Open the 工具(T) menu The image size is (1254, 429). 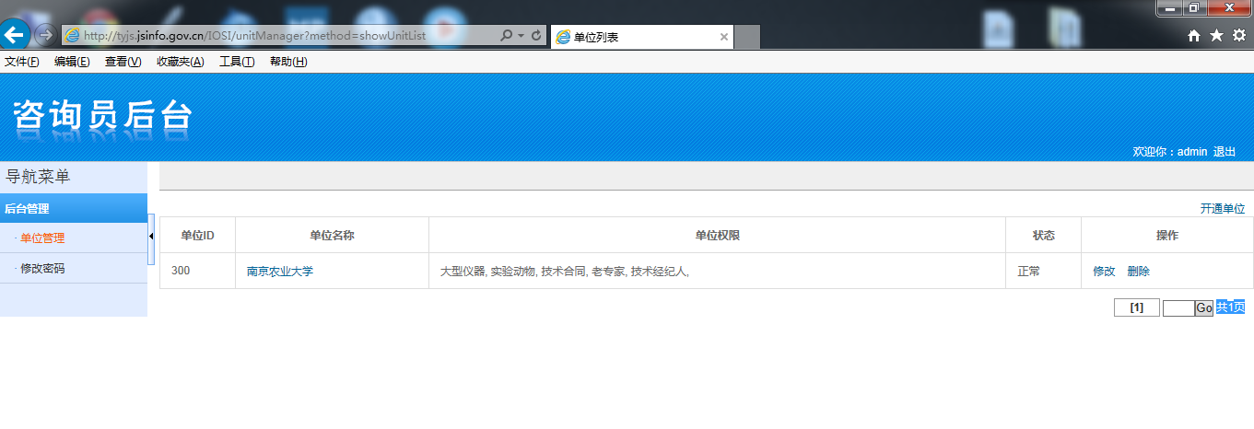coord(237,62)
